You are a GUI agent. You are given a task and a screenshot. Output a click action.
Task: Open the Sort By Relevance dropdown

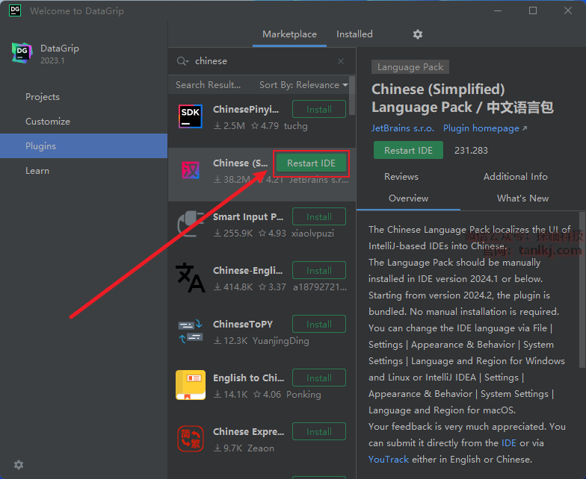point(303,85)
